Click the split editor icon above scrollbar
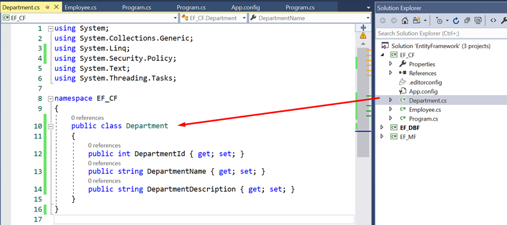 click(363, 27)
